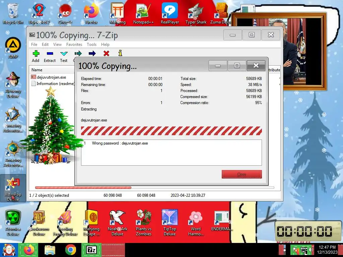
Task: Minimize the Copying dialog
Action: coord(218,66)
